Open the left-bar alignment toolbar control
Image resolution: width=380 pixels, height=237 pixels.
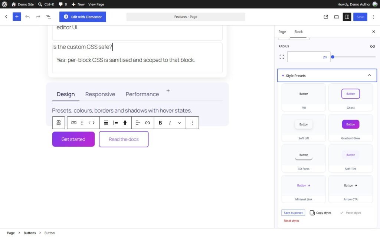(x=116, y=123)
